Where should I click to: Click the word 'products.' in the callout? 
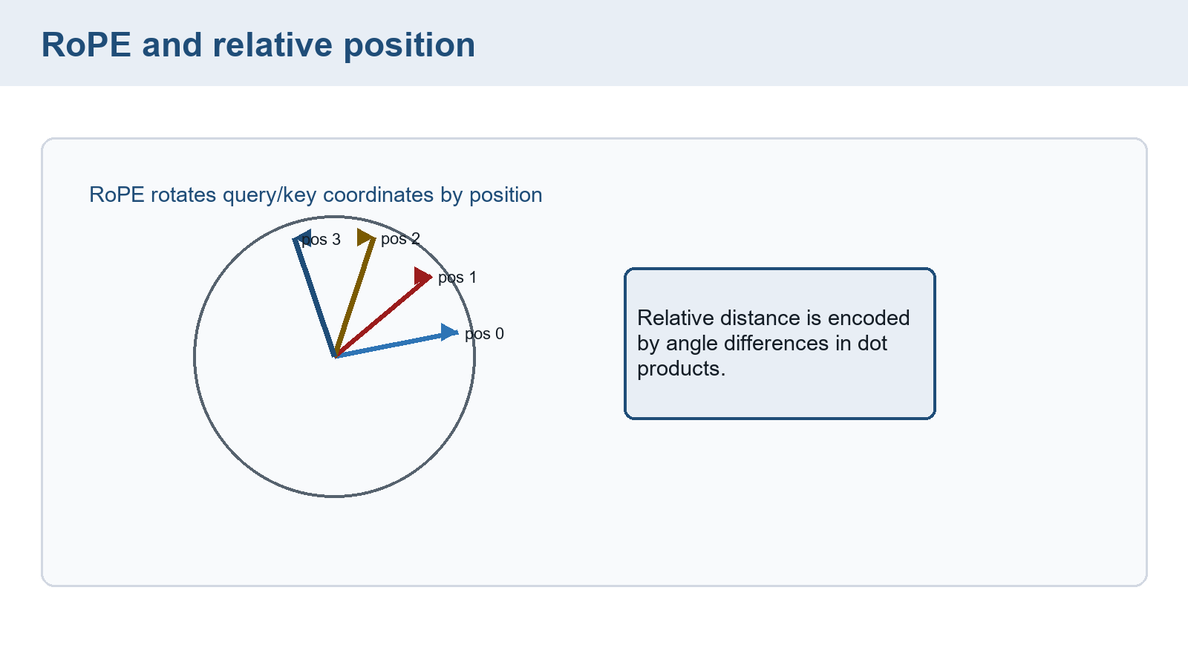click(x=682, y=369)
